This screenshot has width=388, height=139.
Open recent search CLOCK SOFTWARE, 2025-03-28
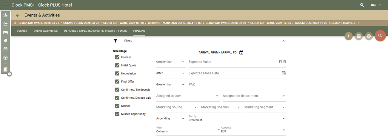coord(123,23)
